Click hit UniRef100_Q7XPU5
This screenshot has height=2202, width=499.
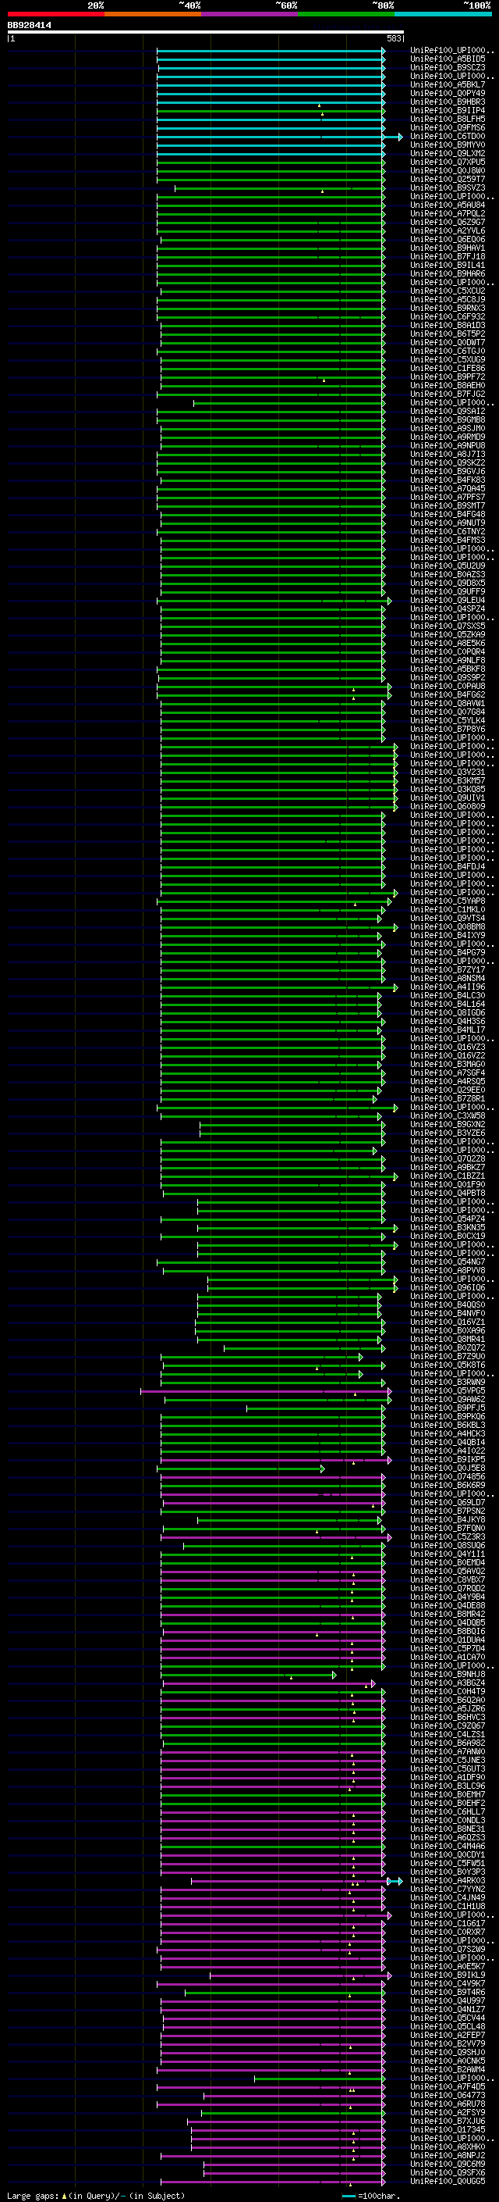point(448,162)
